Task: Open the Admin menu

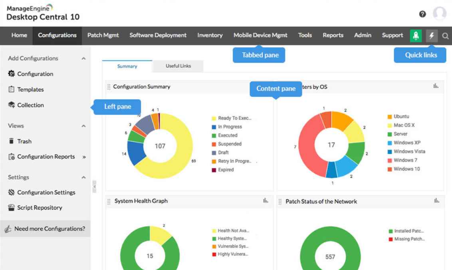Action: click(363, 35)
